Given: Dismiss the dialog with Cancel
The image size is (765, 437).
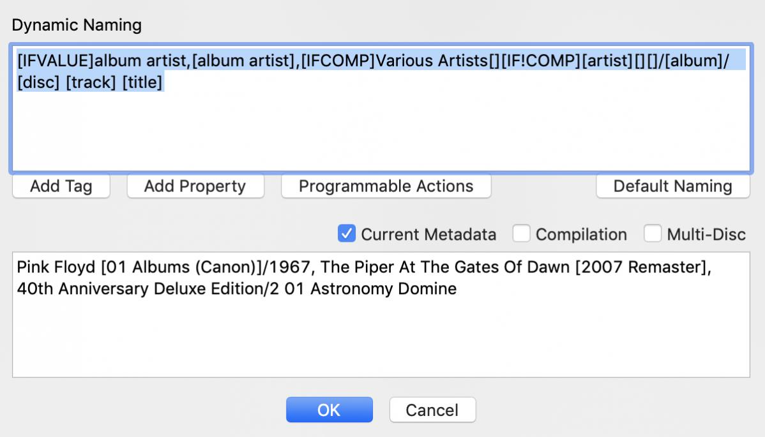Looking at the screenshot, I should (x=432, y=410).
